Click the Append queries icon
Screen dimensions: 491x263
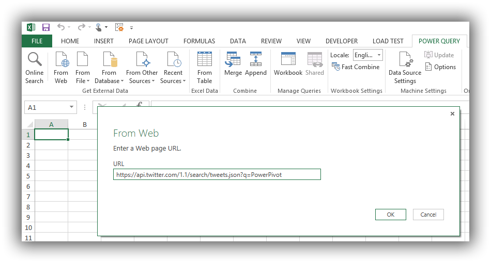255,59
